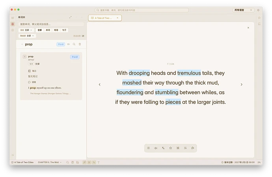
Task: Open the 熟练度 全部 filter dropdown
Action: [x=27, y=36]
